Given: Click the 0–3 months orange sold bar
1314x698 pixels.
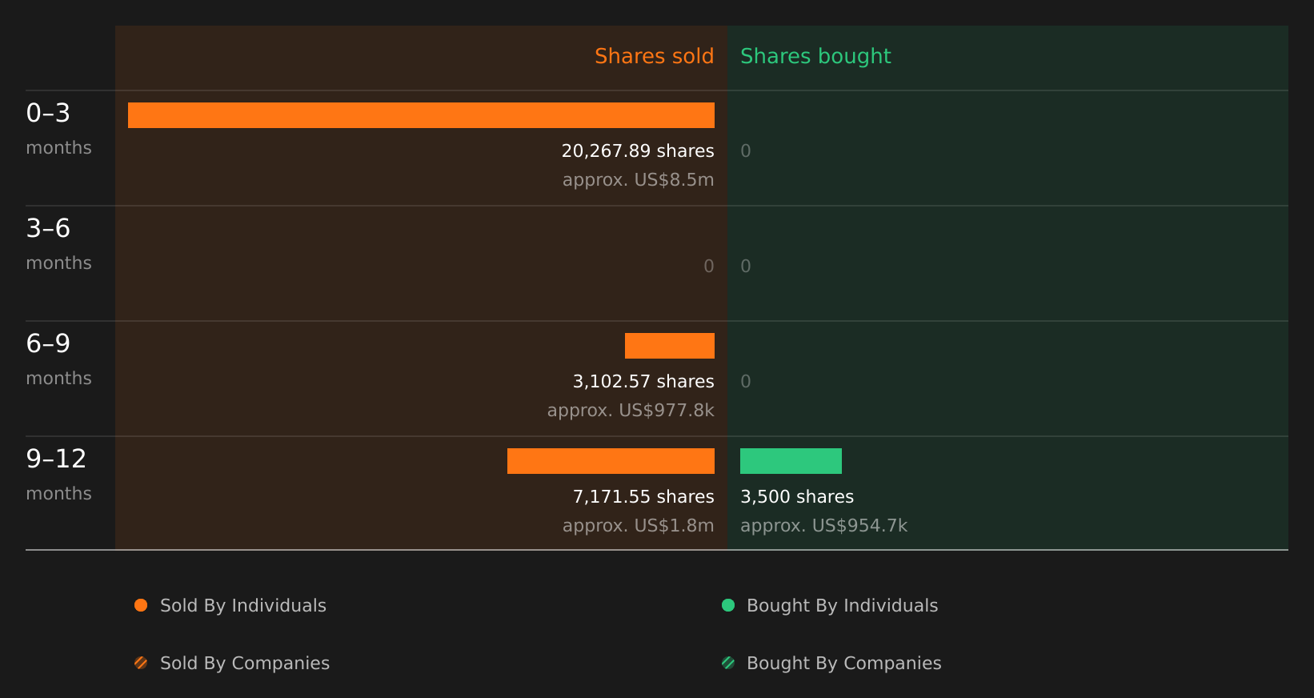Looking at the screenshot, I should click(421, 115).
